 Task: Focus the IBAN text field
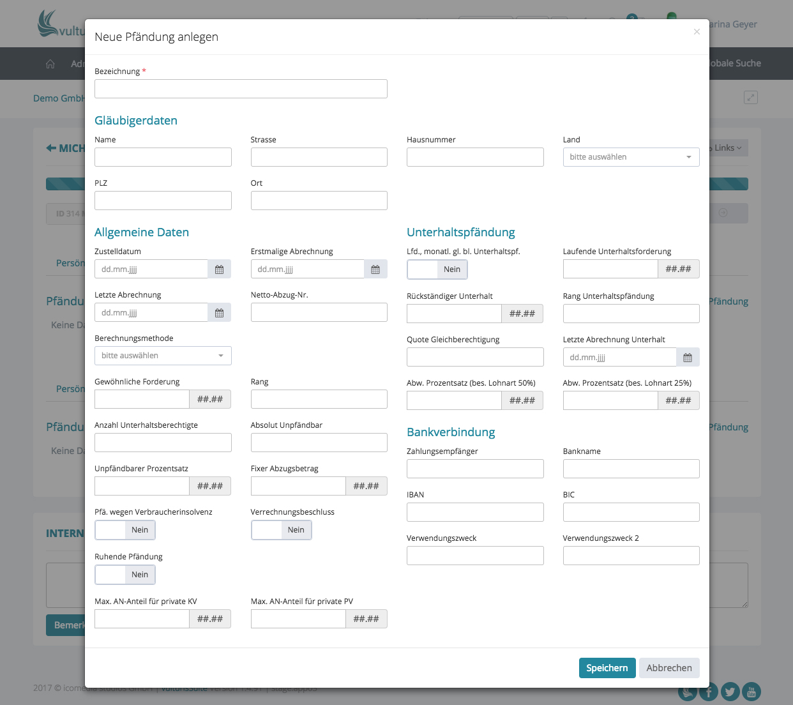click(475, 512)
